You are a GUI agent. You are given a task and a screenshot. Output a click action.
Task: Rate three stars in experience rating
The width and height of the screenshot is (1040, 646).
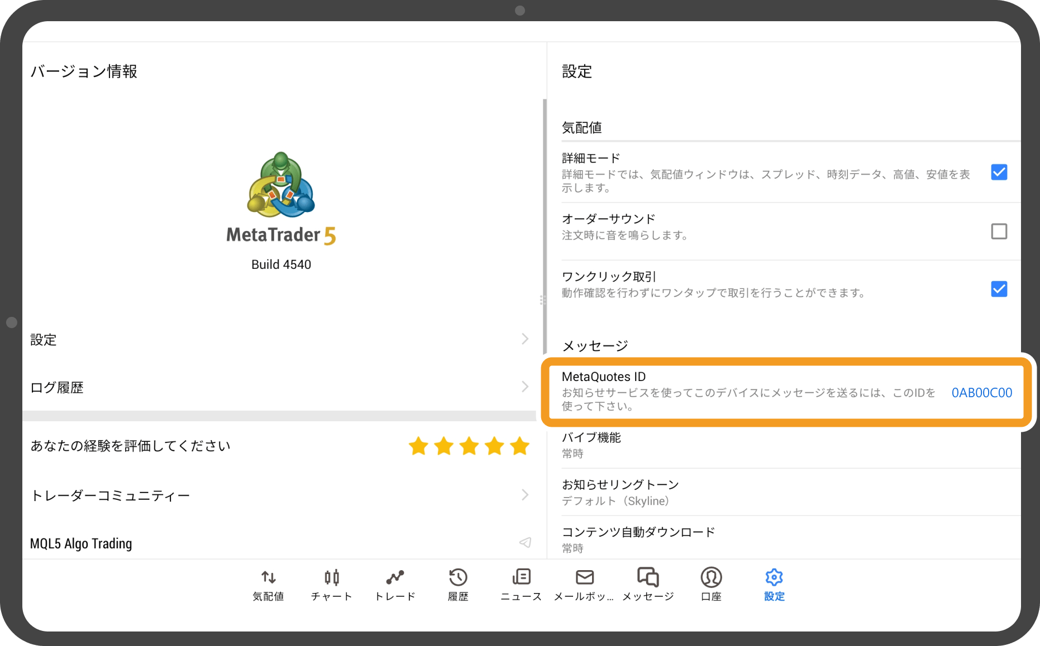coord(469,446)
